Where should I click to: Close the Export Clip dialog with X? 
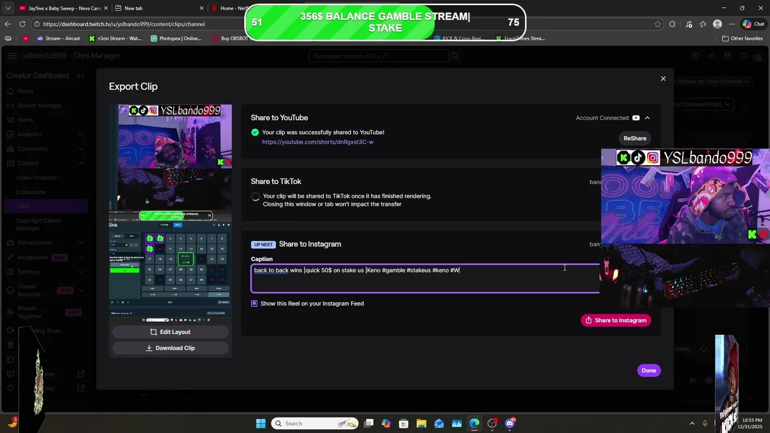click(x=663, y=79)
